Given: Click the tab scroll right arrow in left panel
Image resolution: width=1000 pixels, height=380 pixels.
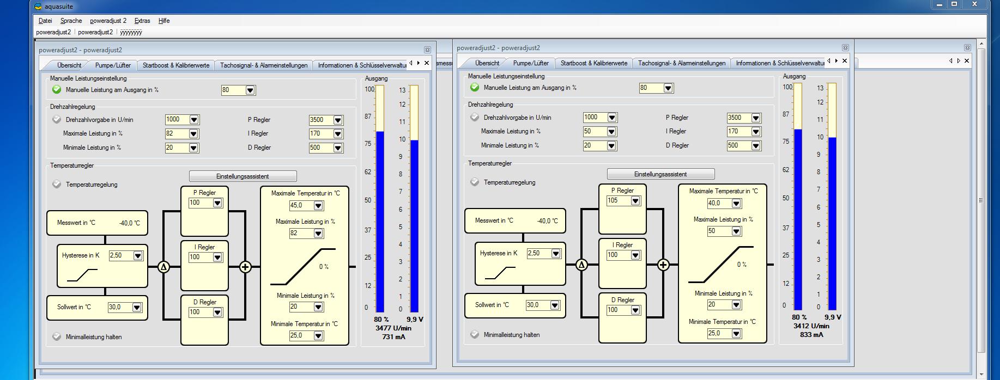Looking at the screenshot, I should [419, 63].
